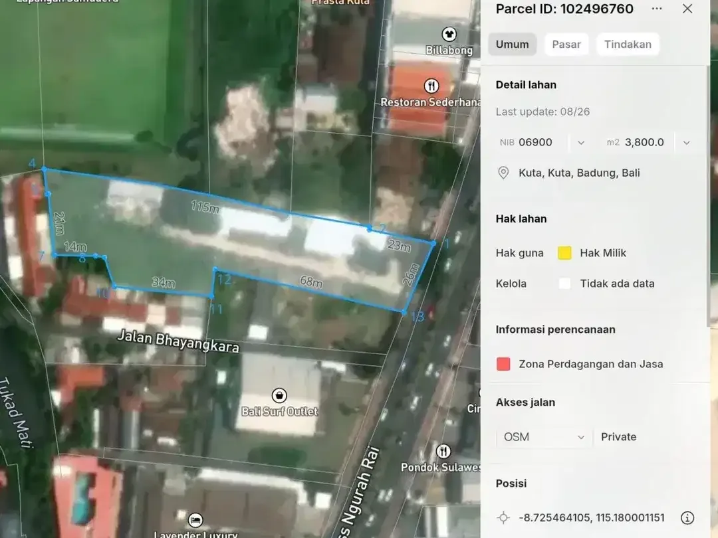Click parcel vertex point 12
This screenshot has height=538, width=718.
pos(215,270)
